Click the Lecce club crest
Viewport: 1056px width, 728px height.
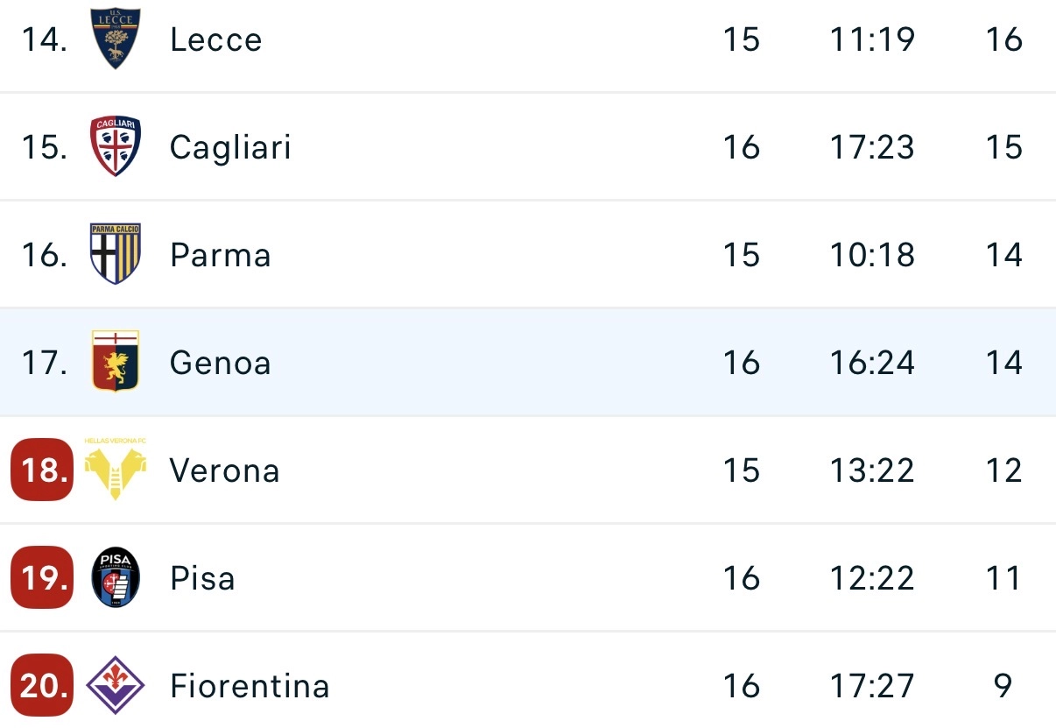(x=116, y=39)
